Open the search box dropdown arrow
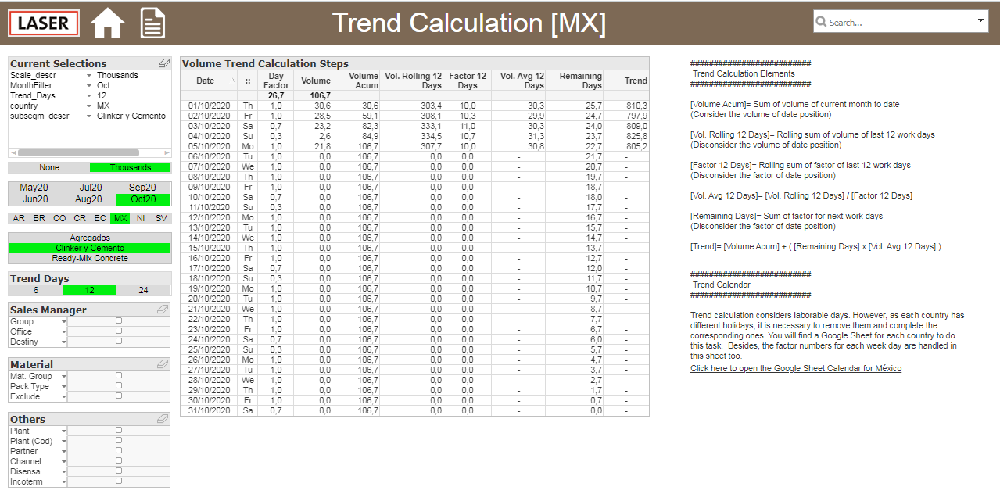This screenshot has height=494, width=1000. point(981,21)
